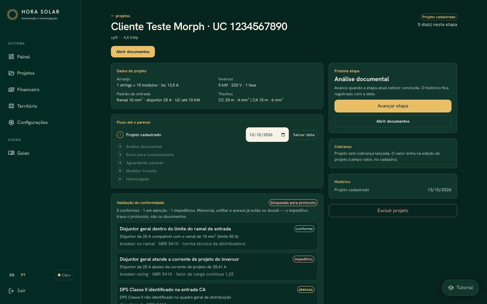Click the conforme badge
This screenshot has width=487, height=304.
304,229
